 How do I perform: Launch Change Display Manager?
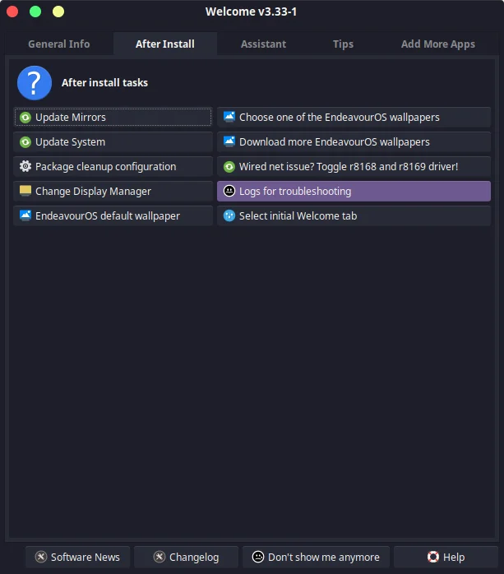point(113,191)
